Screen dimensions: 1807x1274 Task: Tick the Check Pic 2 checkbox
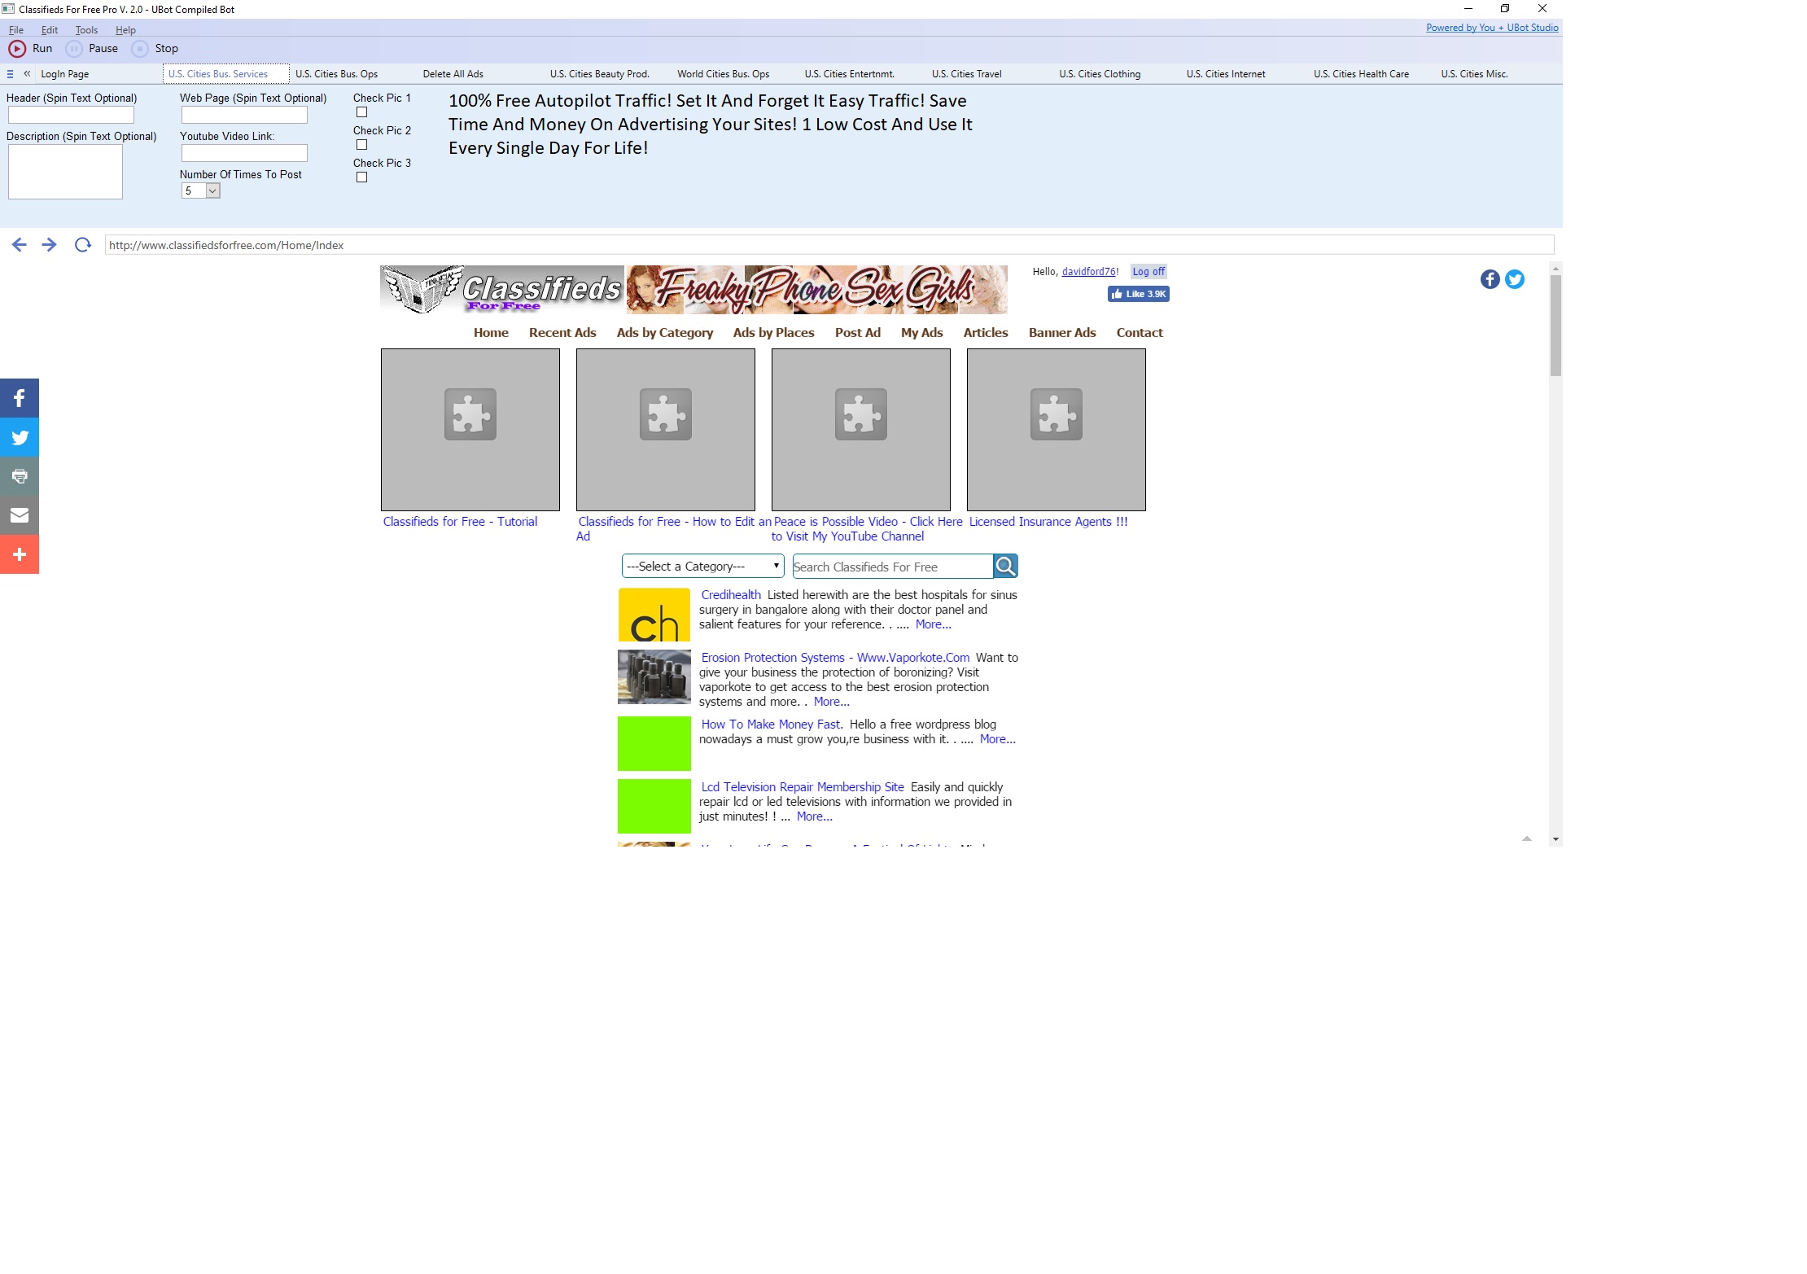coord(361,145)
